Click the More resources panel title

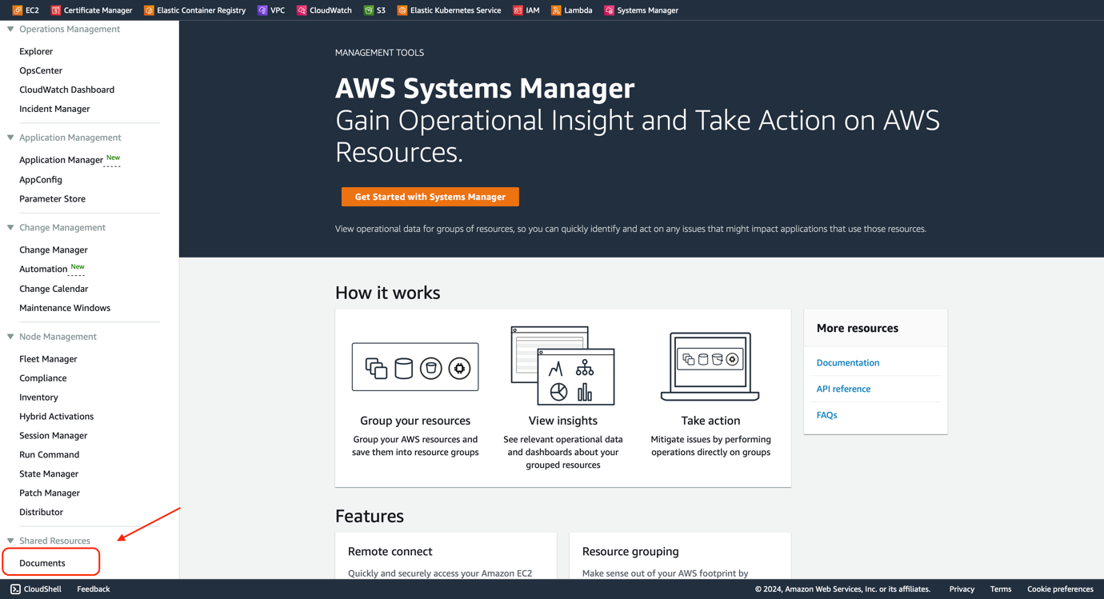tap(858, 329)
